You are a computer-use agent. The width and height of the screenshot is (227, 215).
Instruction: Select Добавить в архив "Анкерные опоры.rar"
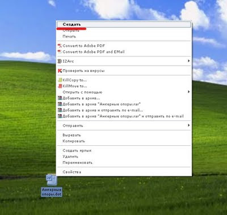pos(124,104)
